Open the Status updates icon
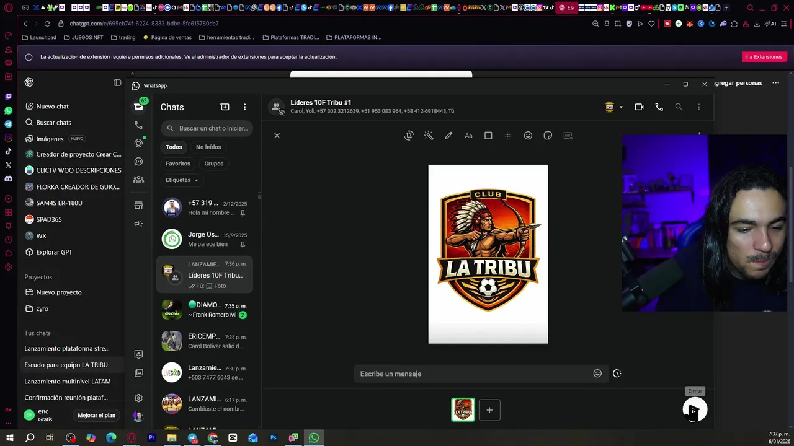 click(138, 143)
